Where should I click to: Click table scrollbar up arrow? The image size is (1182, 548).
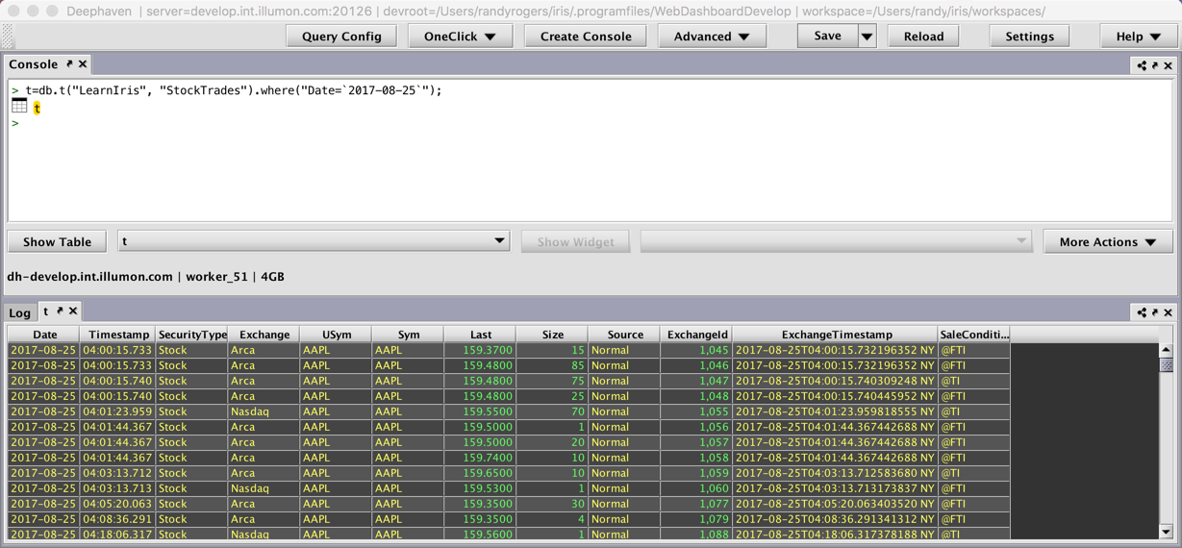coord(1166,350)
